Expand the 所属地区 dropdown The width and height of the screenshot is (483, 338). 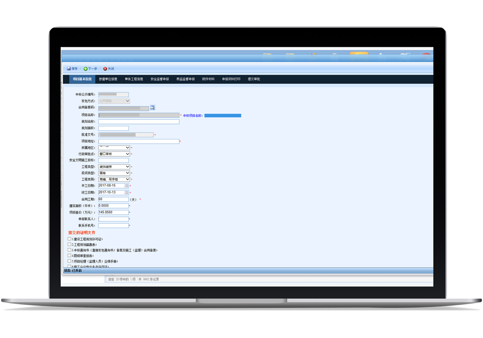pyautogui.click(x=127, y=148)
